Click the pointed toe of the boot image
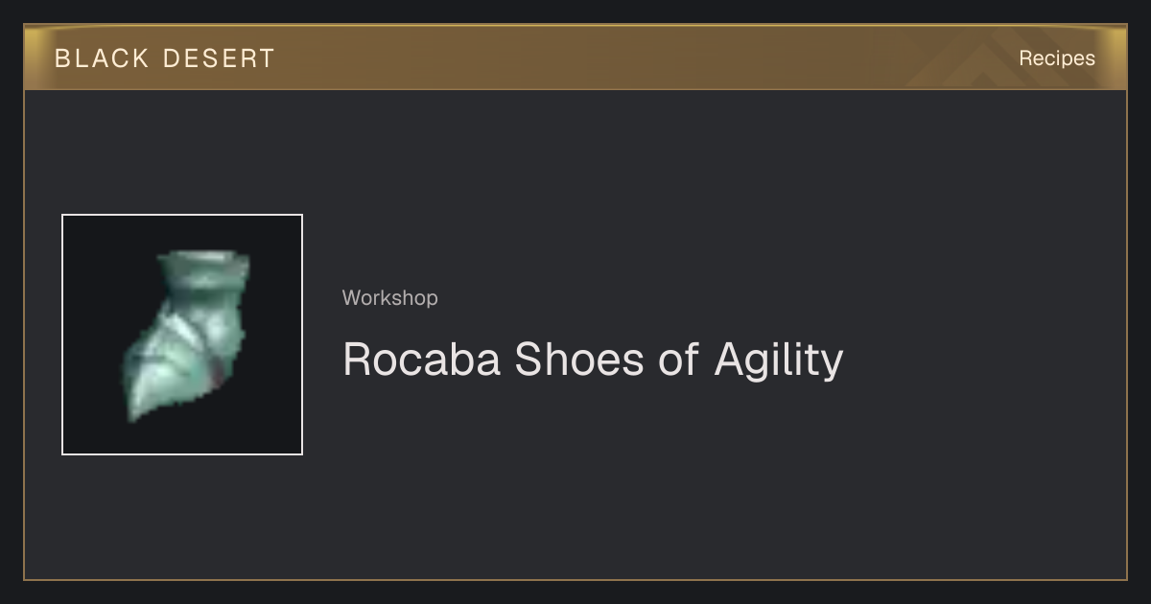 [139, 403]
